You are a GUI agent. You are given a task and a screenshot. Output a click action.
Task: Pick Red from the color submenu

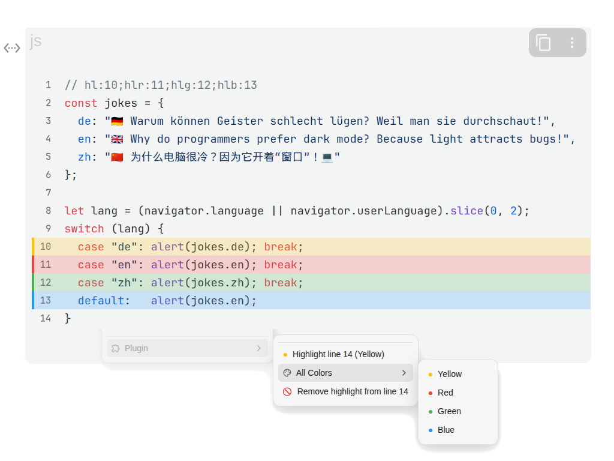click(446, 393)
